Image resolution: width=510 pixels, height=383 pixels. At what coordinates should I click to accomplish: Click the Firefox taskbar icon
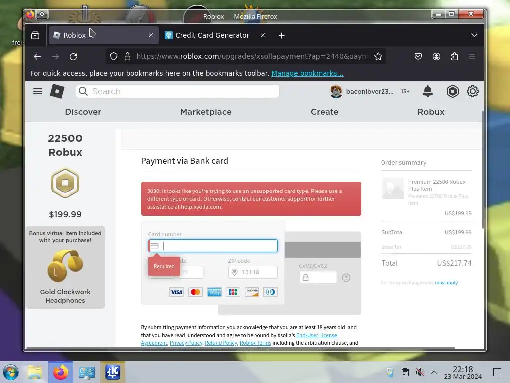pos(61,372)
